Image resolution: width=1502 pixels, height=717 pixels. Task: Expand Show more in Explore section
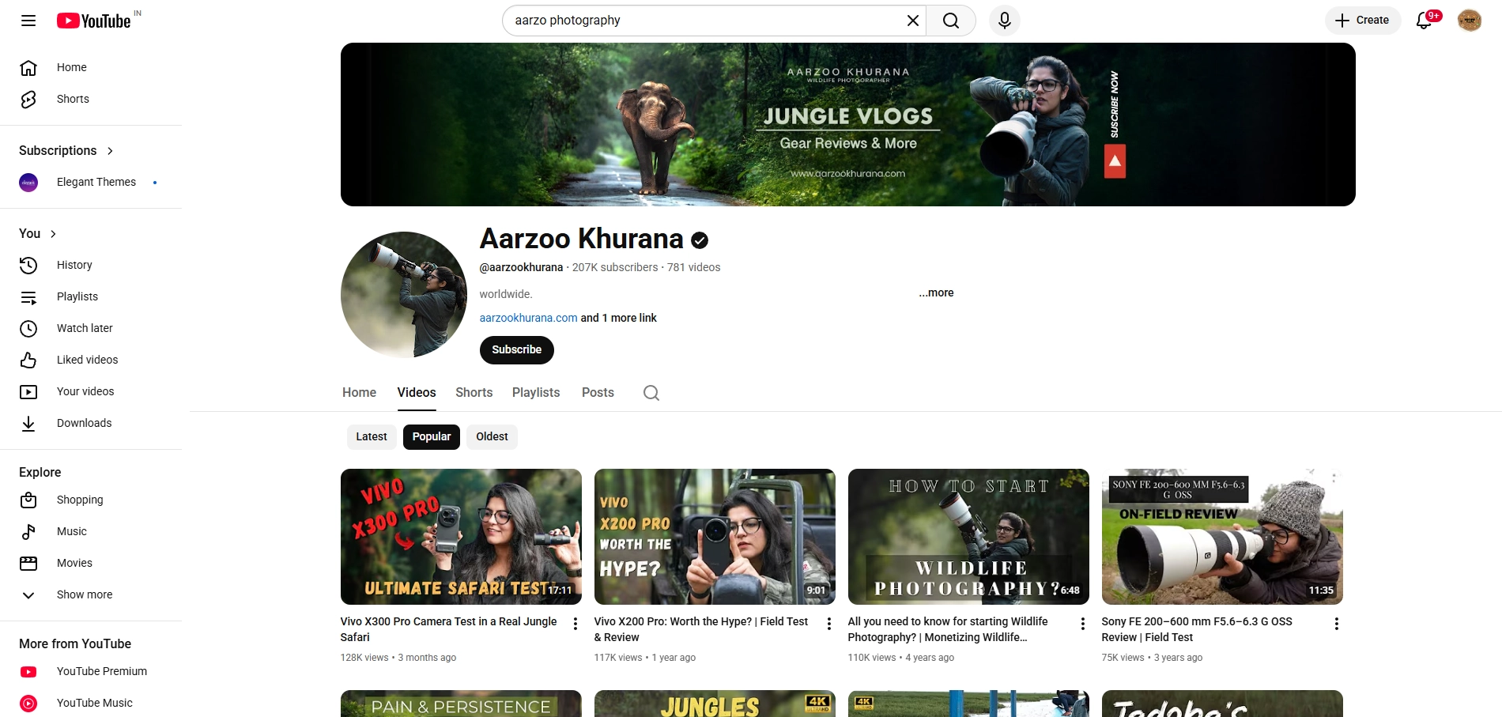84,594
